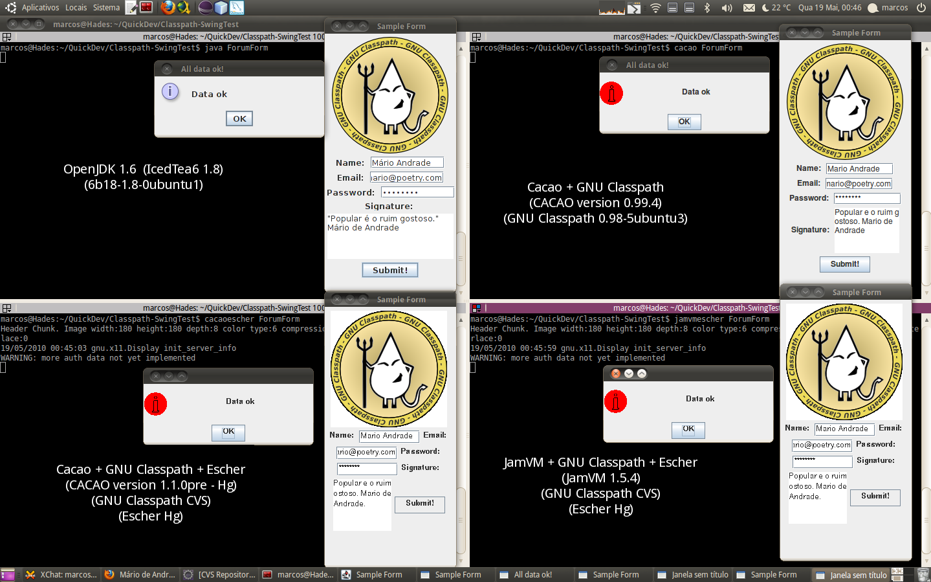931x582 pixels.
Task: Show weather applet showing 22 °C
Action: [x=776, y=8]
